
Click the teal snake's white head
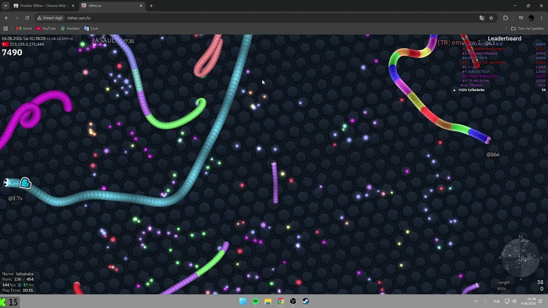(6, 183)
